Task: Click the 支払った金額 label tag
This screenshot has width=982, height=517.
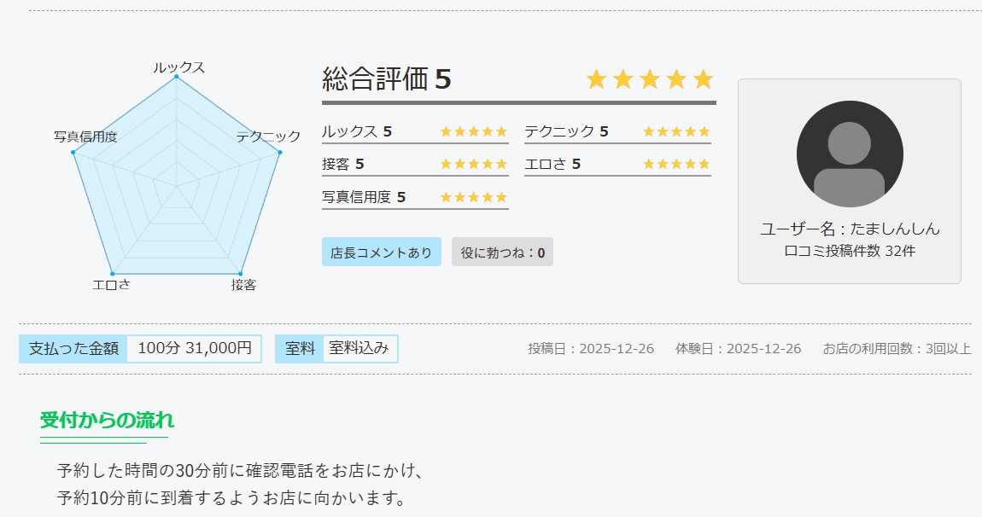Action: click(73, 348)
